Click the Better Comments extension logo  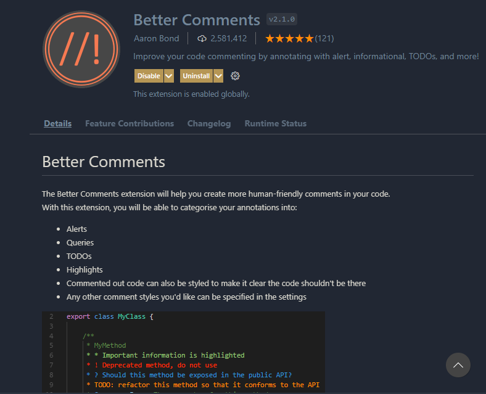point(81,49)
